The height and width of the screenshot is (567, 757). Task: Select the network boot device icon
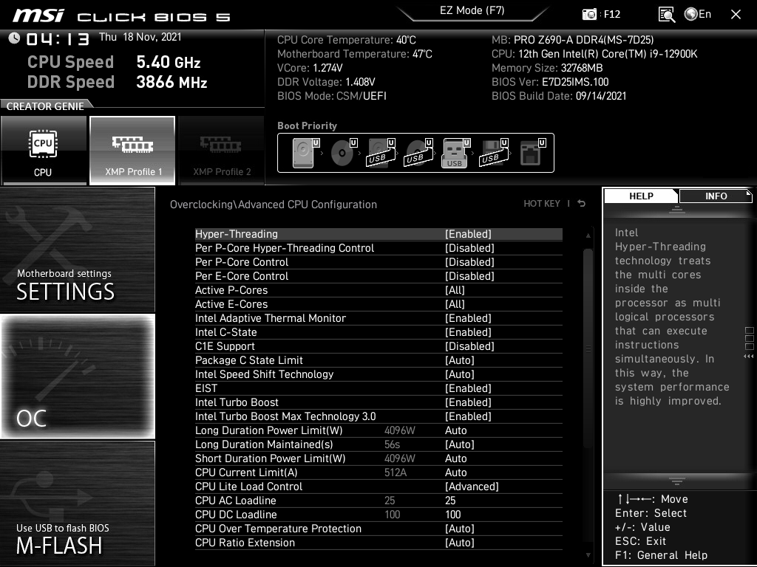tap(532, 153)
